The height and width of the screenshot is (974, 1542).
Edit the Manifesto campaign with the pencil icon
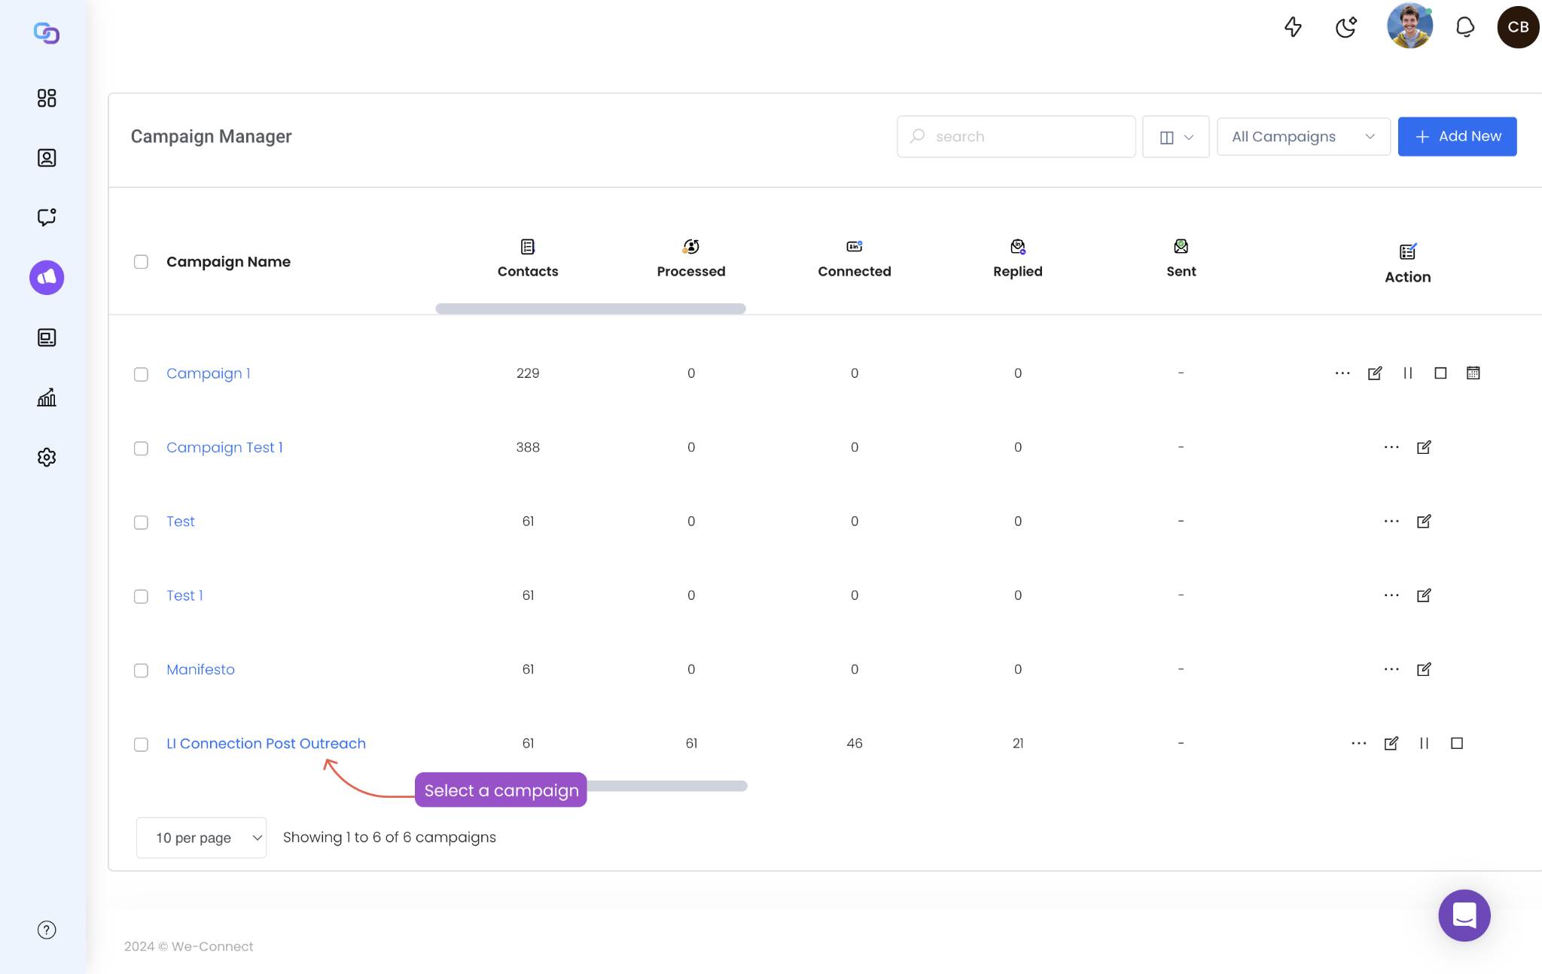click(x=1424, y=668)
